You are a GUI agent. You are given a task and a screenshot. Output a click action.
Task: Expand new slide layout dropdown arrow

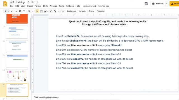point(8,11)
